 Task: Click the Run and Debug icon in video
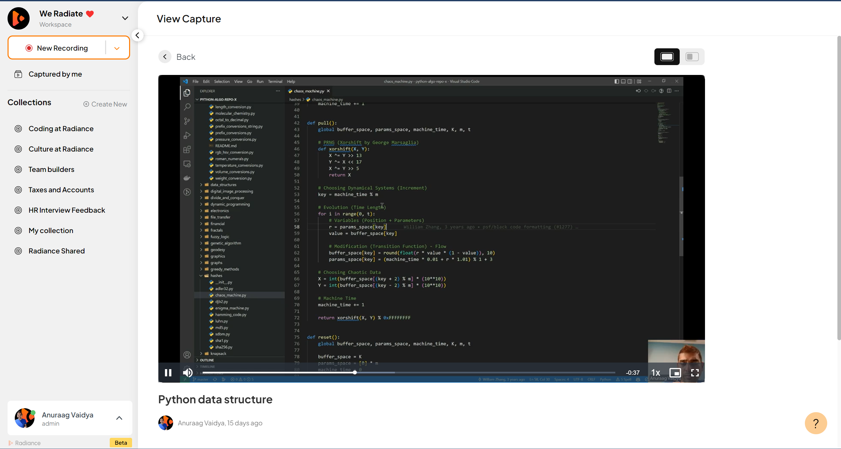tap(187, 135)
